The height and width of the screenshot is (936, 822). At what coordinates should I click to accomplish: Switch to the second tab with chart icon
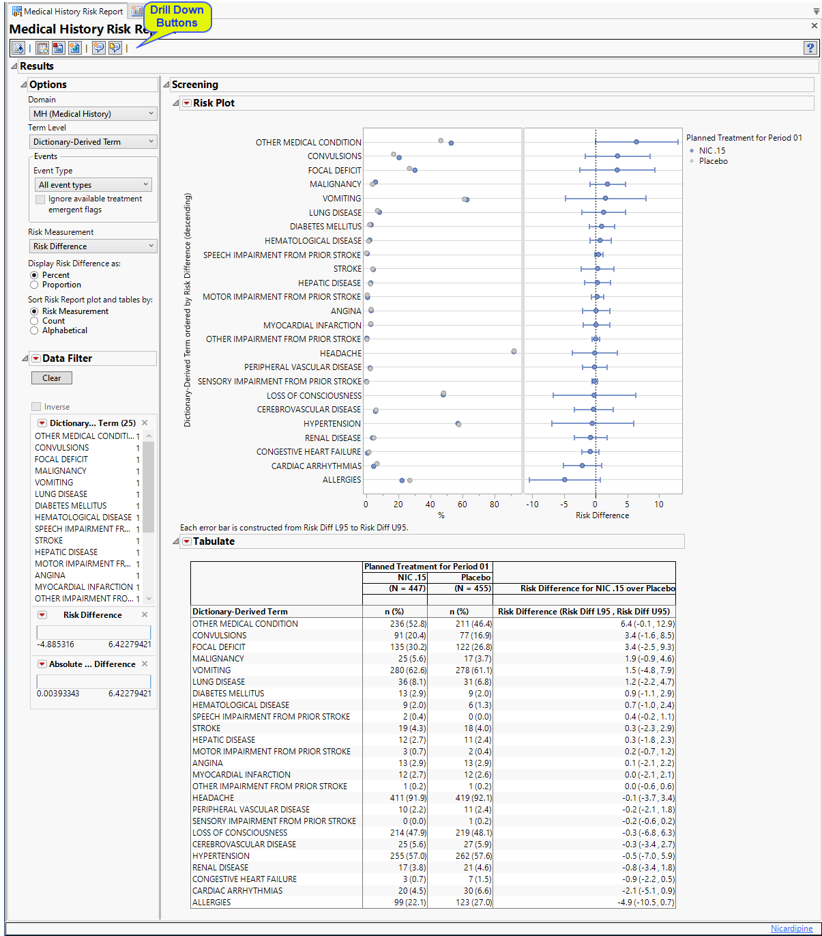tap(136, 11)
